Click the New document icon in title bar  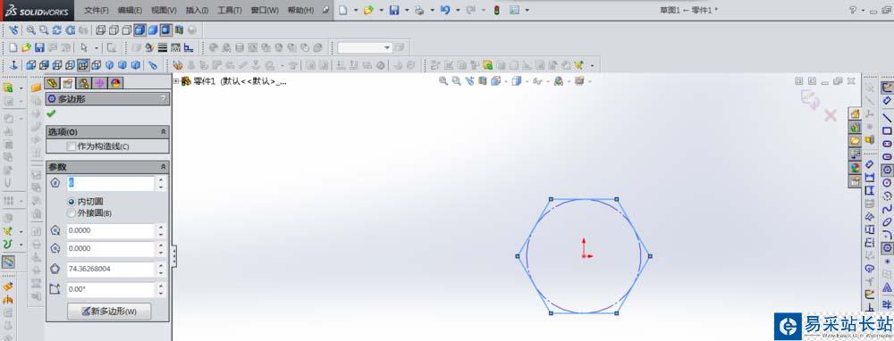[342, 10]
